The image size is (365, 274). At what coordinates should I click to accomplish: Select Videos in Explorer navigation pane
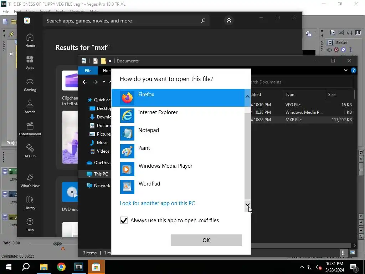[x=100, y=151]
